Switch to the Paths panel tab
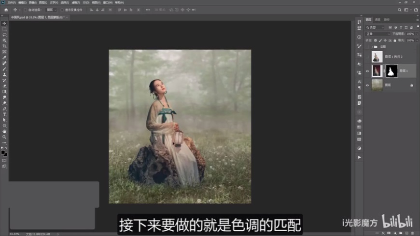This screenshot has height=236, width=420. coord(387,20)
